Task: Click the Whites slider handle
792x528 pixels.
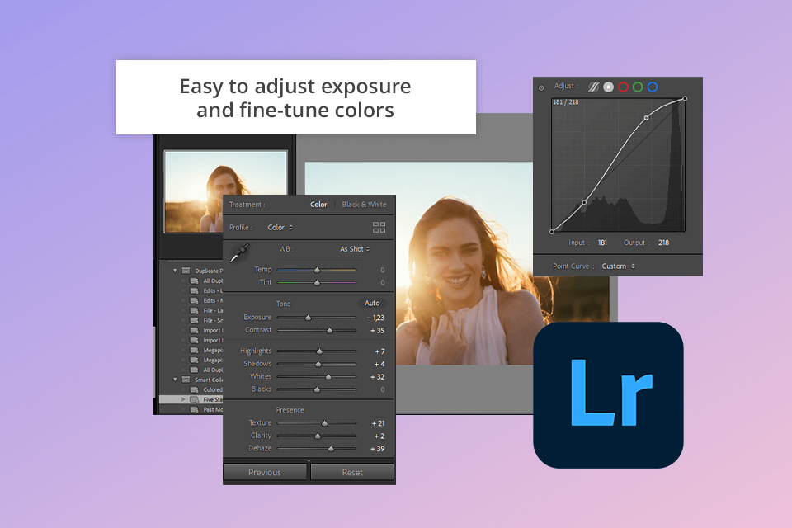Action: (328, 377)
